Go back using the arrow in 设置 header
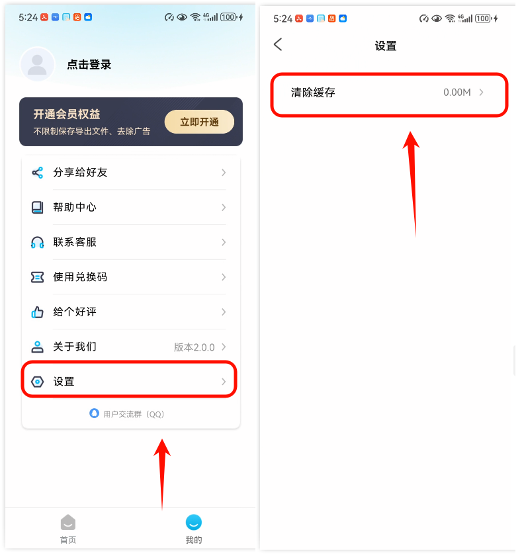This screenshot has width=524, height=557. pyautogui.click(x=278, y=45)
